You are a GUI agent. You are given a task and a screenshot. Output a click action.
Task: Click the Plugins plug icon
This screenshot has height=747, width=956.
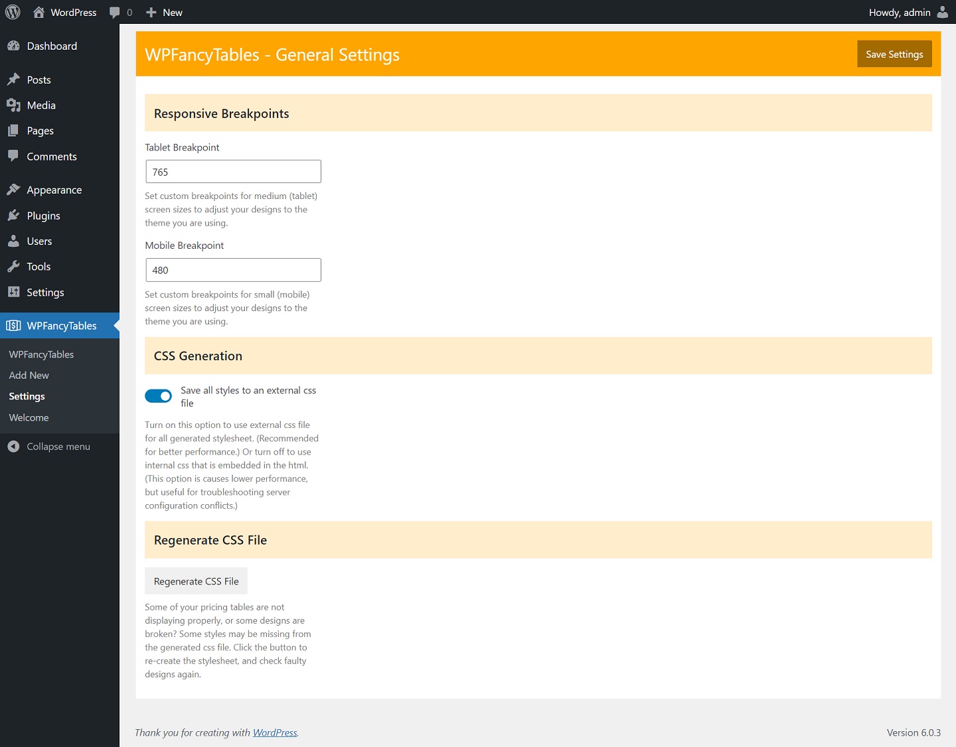click(13, 216)
